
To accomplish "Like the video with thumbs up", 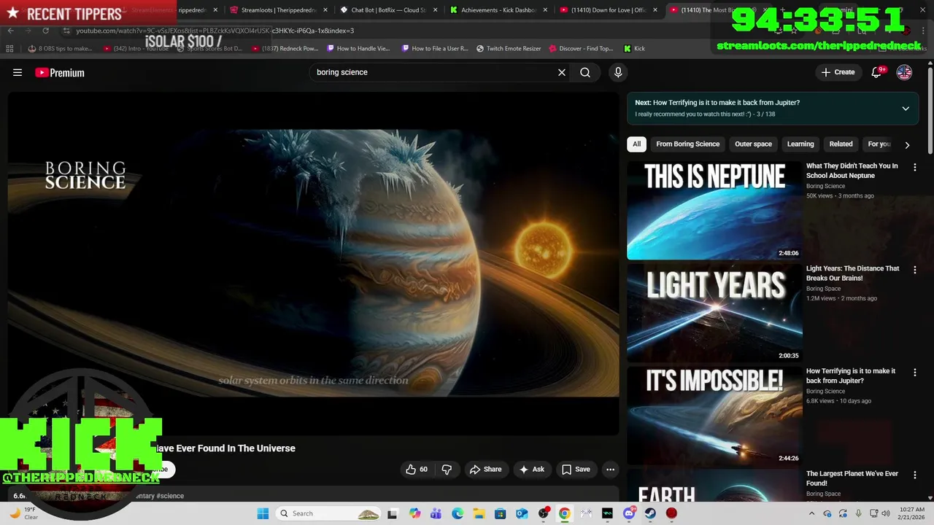I will coord(417,470).
